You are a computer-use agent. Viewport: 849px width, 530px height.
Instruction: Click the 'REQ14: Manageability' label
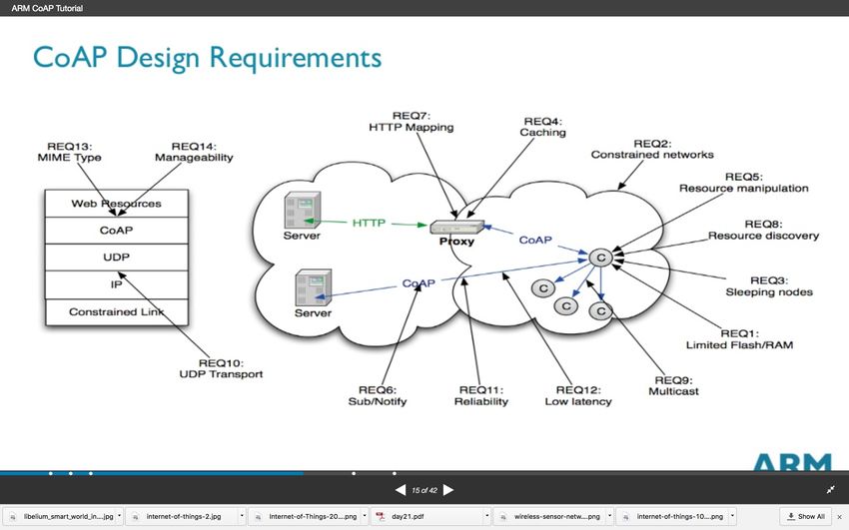(194, 152)
